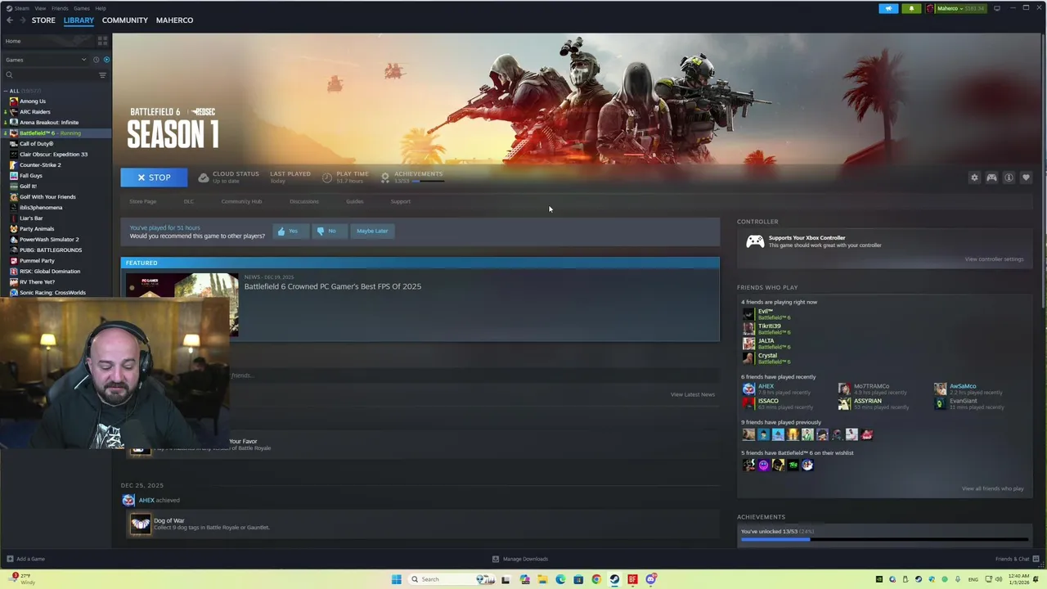Viewport: 1047px width, 589px height.
Task: Switch to the COMMUNITY tab
Action: (125, 20)
